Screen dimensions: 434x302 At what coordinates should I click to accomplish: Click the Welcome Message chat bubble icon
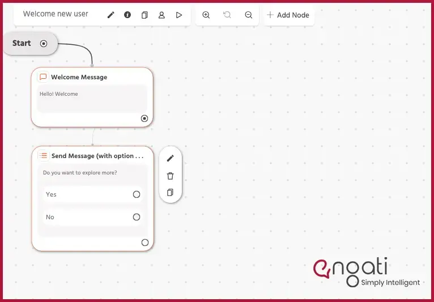pyautogui.click(x=43, y=76)
